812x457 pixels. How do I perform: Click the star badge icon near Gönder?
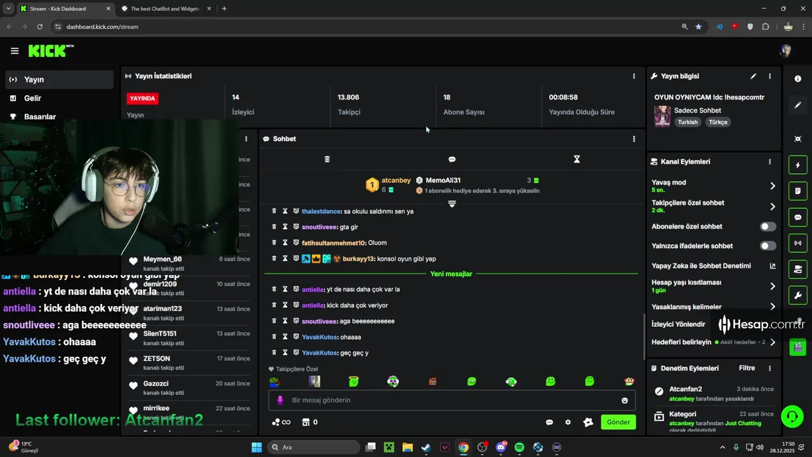pos(588,422)
